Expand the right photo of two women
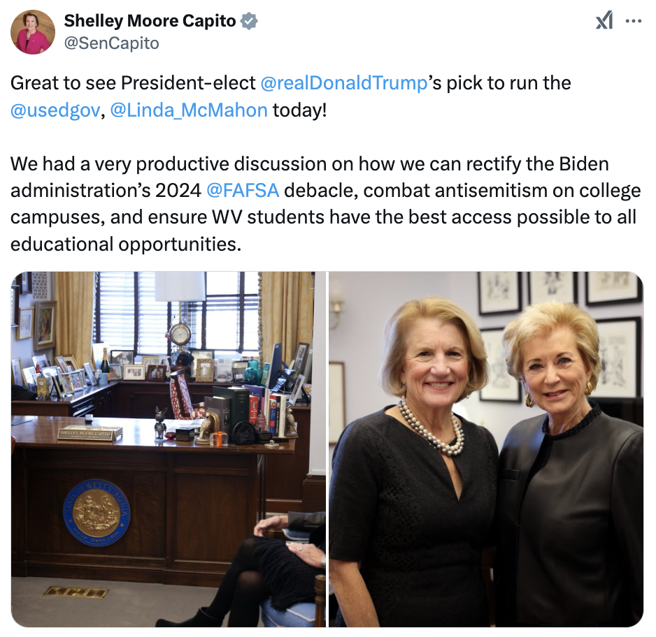 [x=486, y=449]
